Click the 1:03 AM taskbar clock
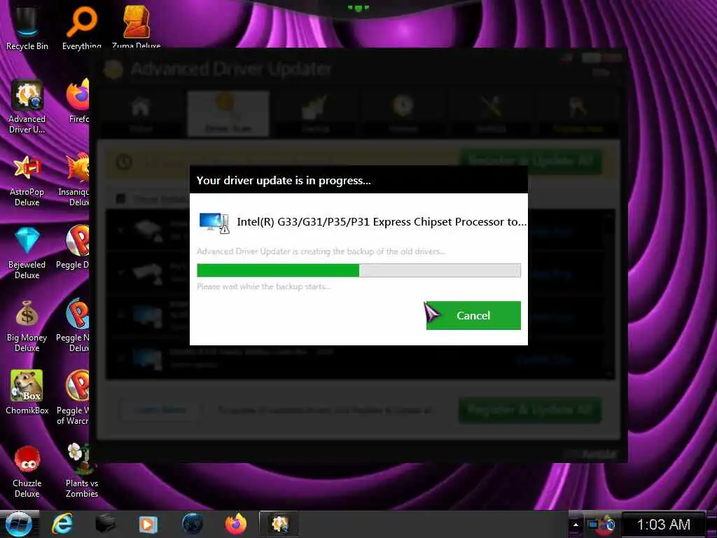Viewport: 717px width, 538px height. (664, 525)
